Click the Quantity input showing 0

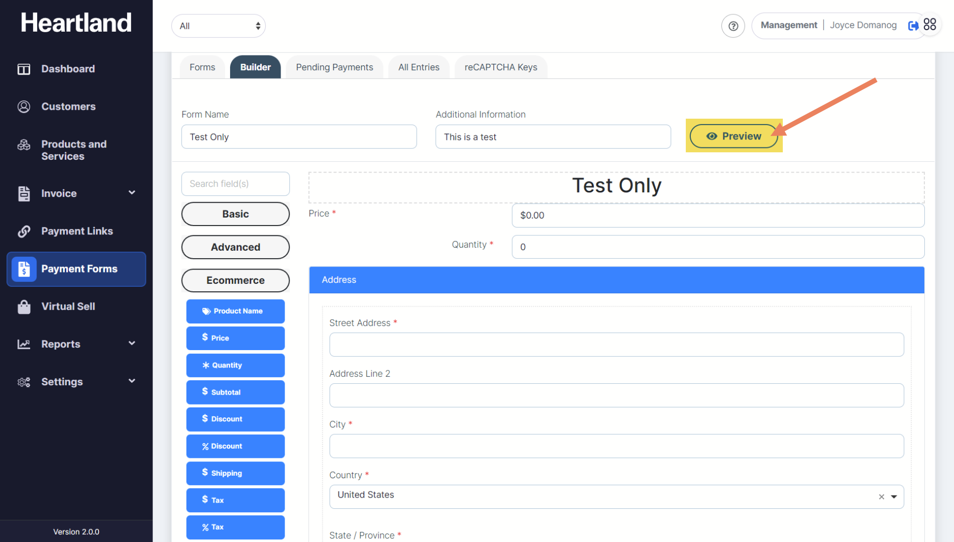click(718, 247)
